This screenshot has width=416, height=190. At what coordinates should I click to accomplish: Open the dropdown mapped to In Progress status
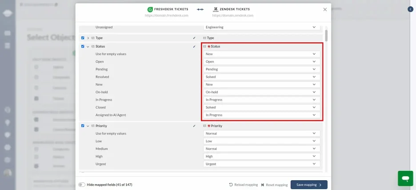click(x=262, y=100)
